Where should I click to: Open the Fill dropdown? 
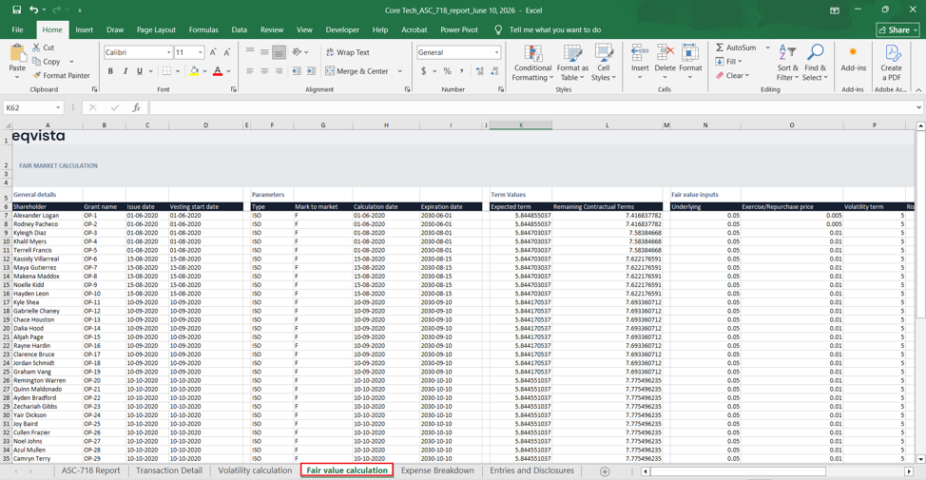[729, 62]
